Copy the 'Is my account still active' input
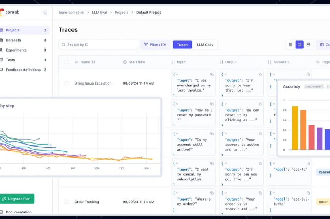This screenshot has width=330, height=219. point(212,134)
